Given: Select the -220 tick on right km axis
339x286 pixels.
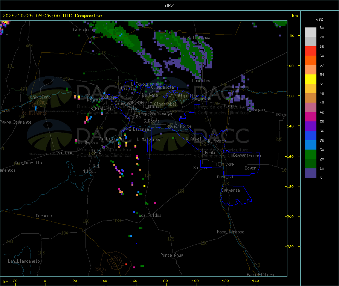Looking at the screenshot, I should pos(289,247).
